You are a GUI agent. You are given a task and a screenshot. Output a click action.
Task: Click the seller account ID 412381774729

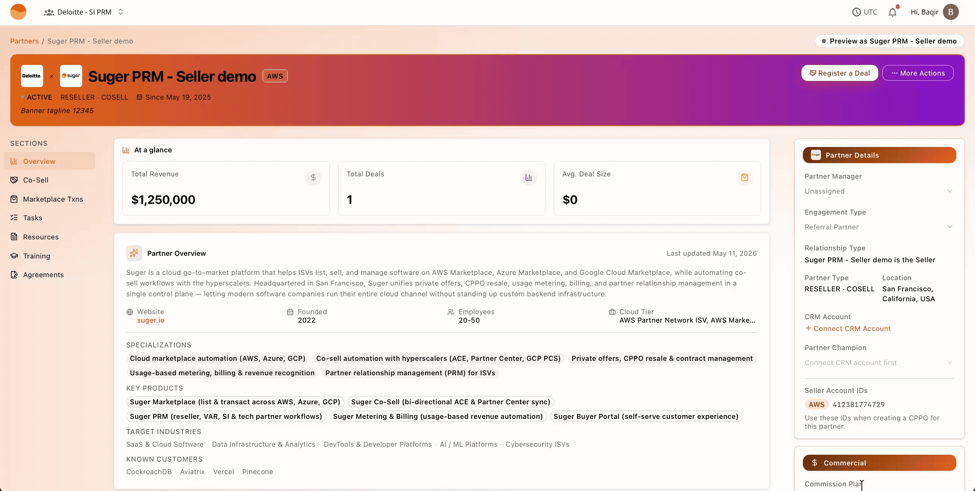point(859,404)
